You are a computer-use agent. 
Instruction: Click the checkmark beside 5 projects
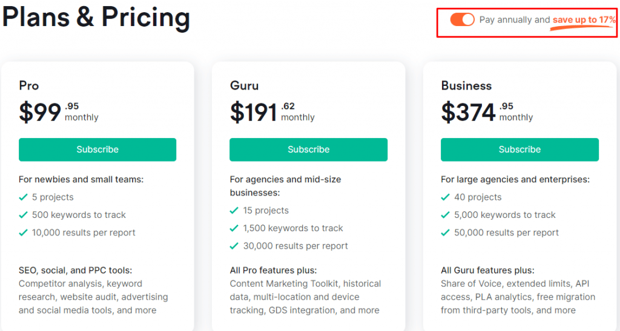[x=24, y=197]
